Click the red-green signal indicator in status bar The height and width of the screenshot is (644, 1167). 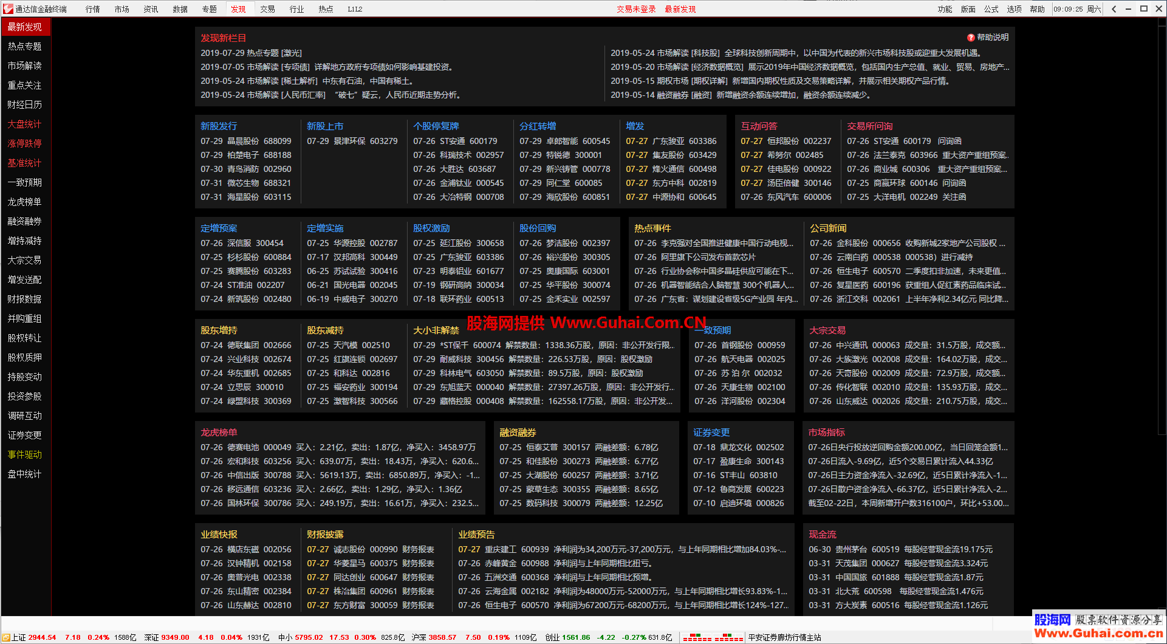tap(713, 637)
